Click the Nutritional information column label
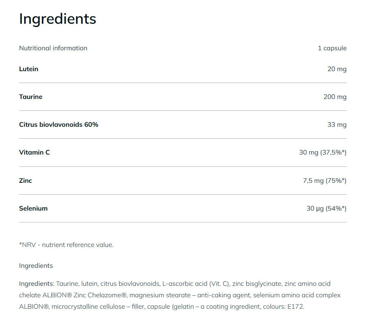This screenshot has width=371, height=330. [53, 48]
